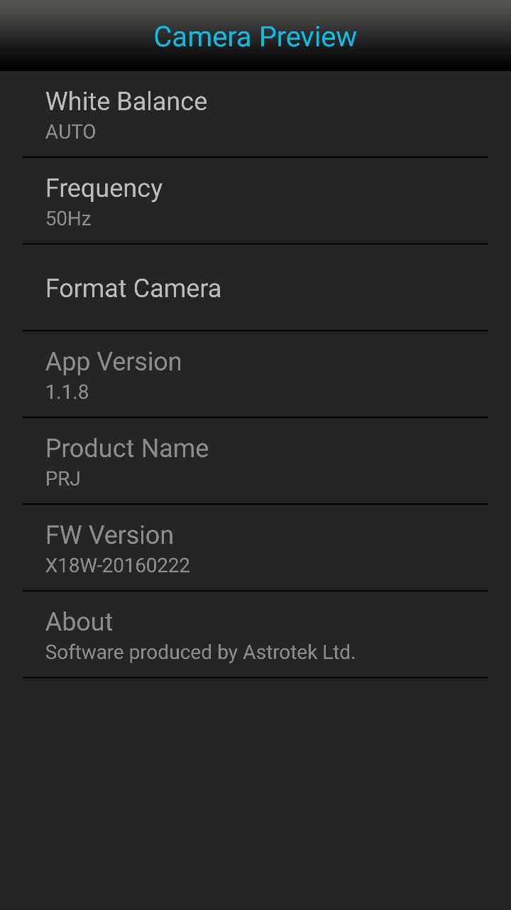
Task: Click the X18W-20160222 firmware value
Action: pyautogui.click(x=118, y=566)
